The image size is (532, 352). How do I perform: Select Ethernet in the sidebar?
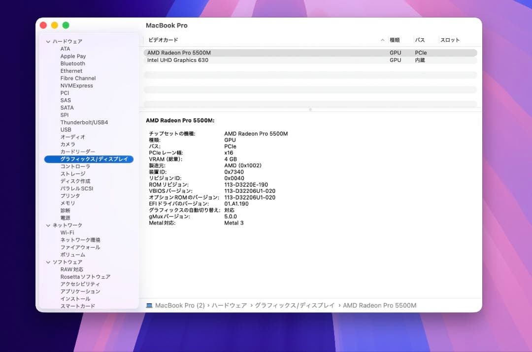point(71,71)
